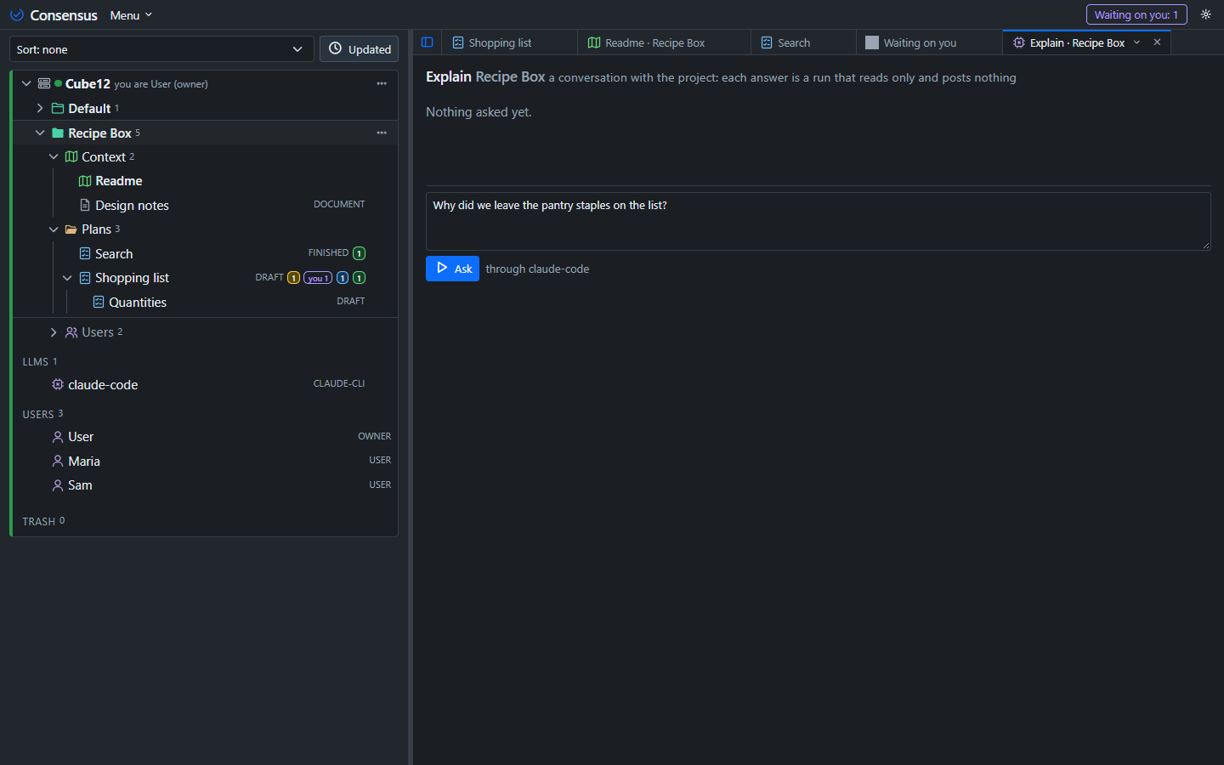
Task: Click the Cube12 server icon
Action: pyautogui.click(x=44, y=83)
